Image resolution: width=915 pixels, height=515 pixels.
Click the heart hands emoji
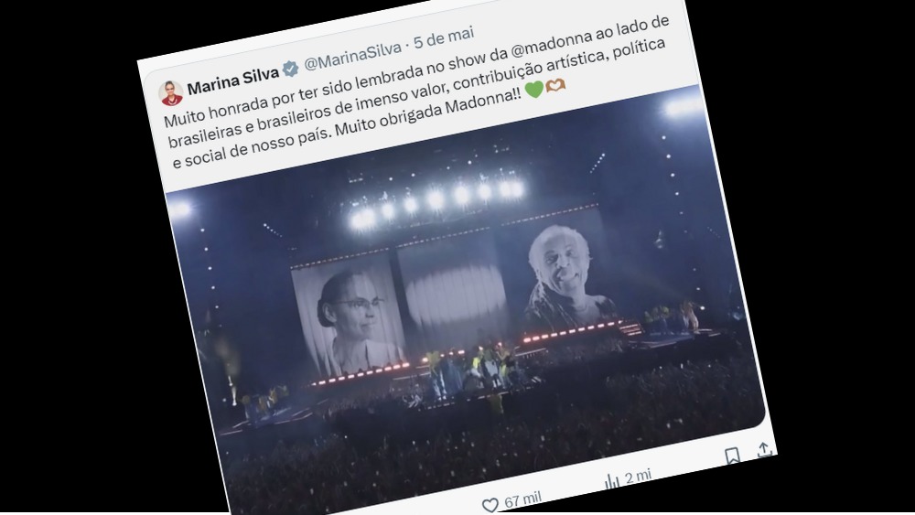coord(555,86)
